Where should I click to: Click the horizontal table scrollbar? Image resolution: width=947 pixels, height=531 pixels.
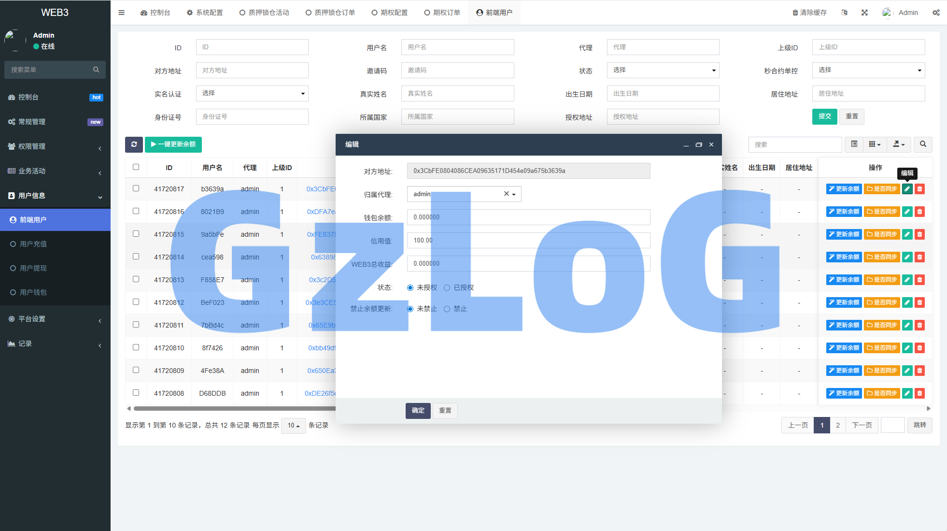click(x=232, y=409)
